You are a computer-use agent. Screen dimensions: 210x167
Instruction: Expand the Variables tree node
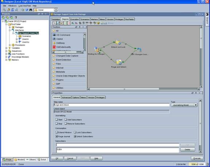tap(6, 48)
